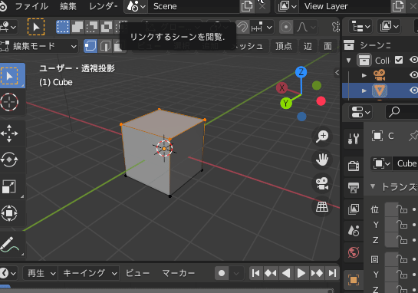Toggle auto keying record button
The height and width of the screenshot is (293, 418).
[222, 273]
